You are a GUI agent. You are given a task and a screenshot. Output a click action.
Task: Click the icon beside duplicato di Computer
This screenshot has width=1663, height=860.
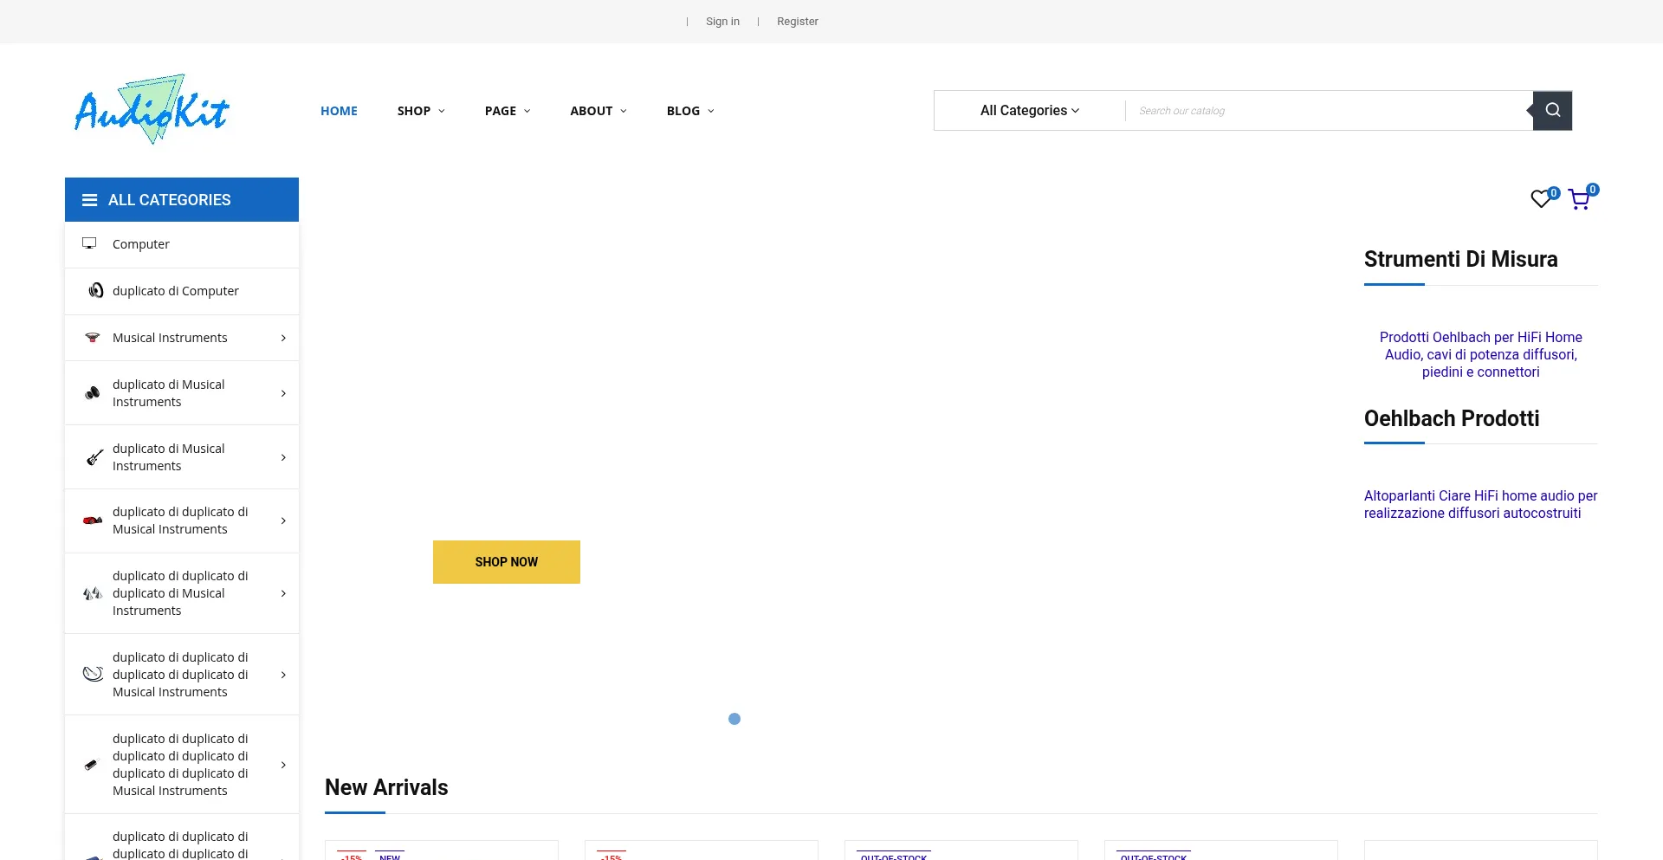[95, 291]
